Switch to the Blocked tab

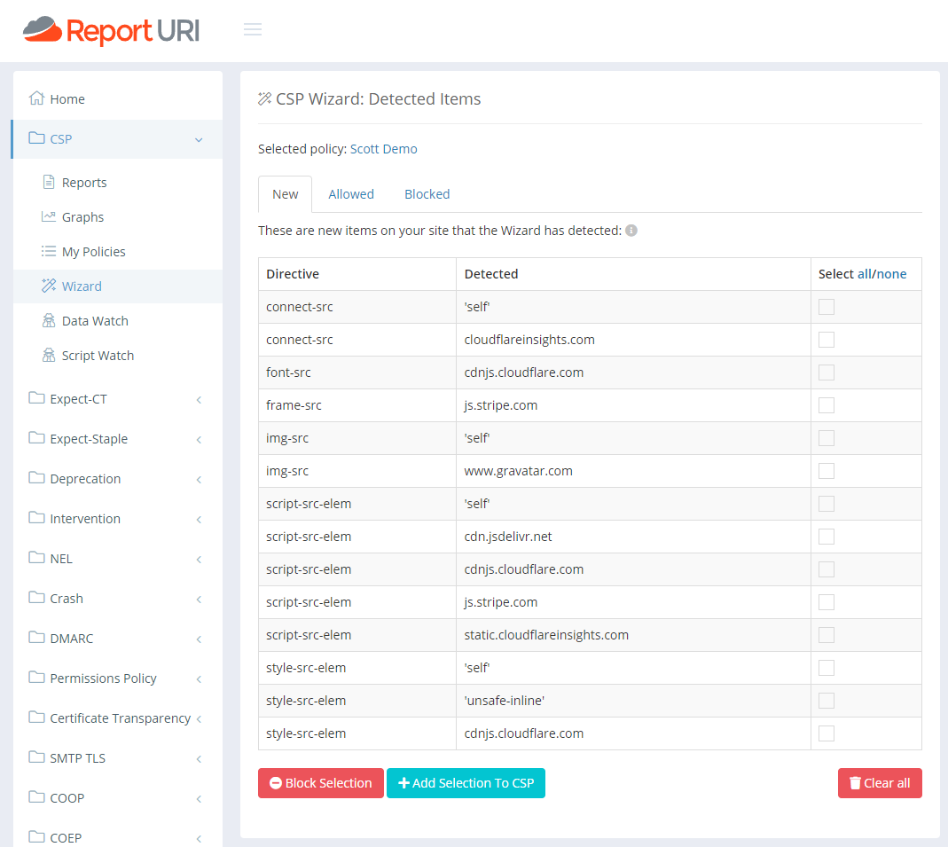point(427,194)
